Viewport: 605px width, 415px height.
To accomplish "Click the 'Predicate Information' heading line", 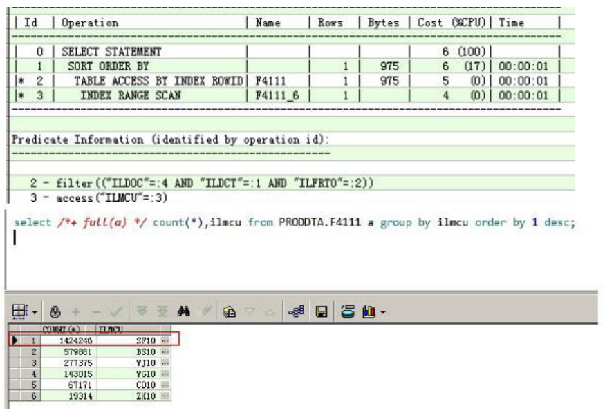I will click(x=170, y=139).
